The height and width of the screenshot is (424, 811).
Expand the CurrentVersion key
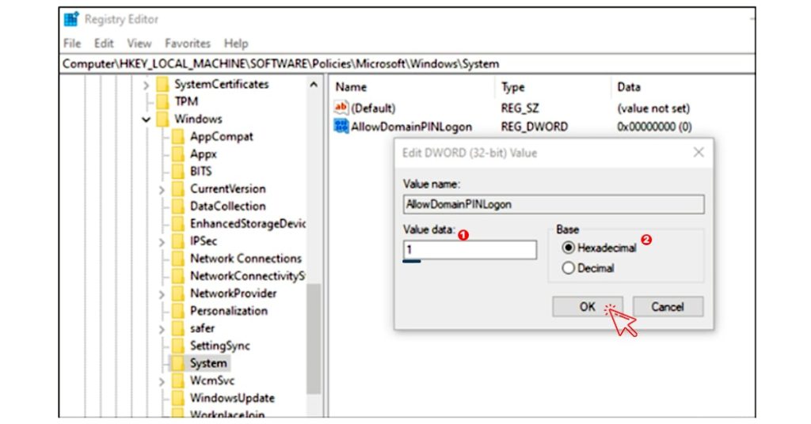click(x=162, y=190)
